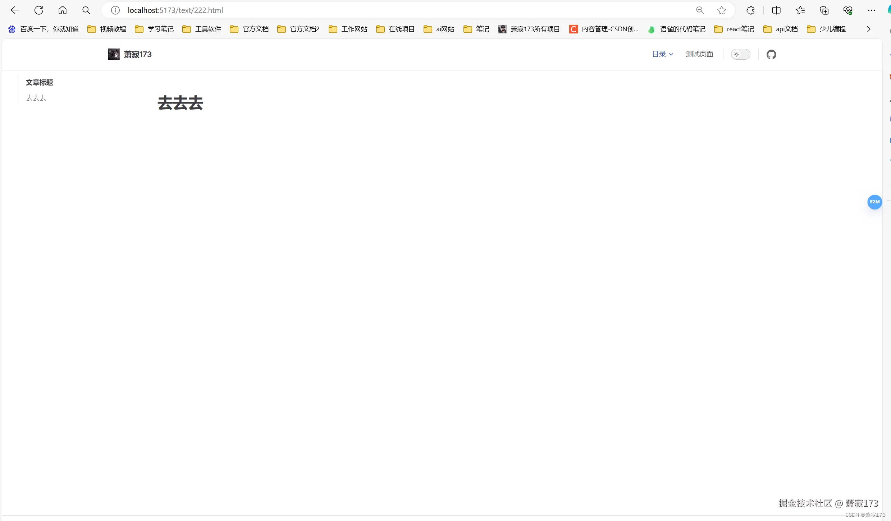Open the 笔记 bookmarks folder
Screen dimensions: 891x521
476,29
